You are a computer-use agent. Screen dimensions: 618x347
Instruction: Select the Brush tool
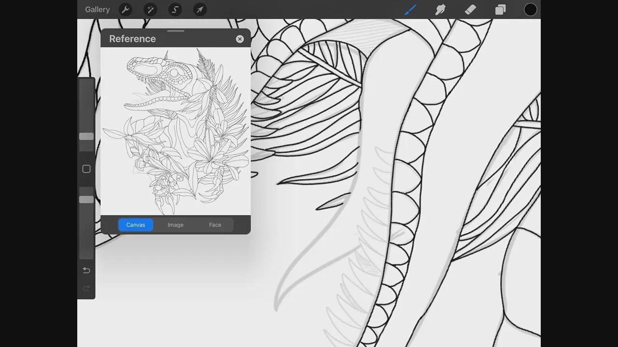410,10
